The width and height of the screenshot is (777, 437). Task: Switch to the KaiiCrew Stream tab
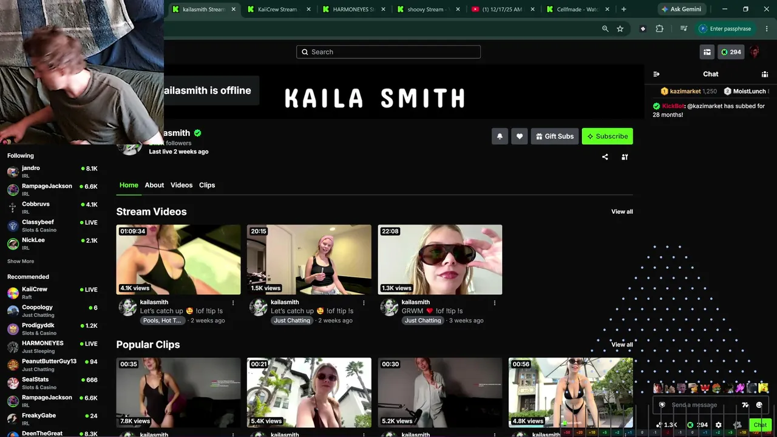click(x=279, y=9)
